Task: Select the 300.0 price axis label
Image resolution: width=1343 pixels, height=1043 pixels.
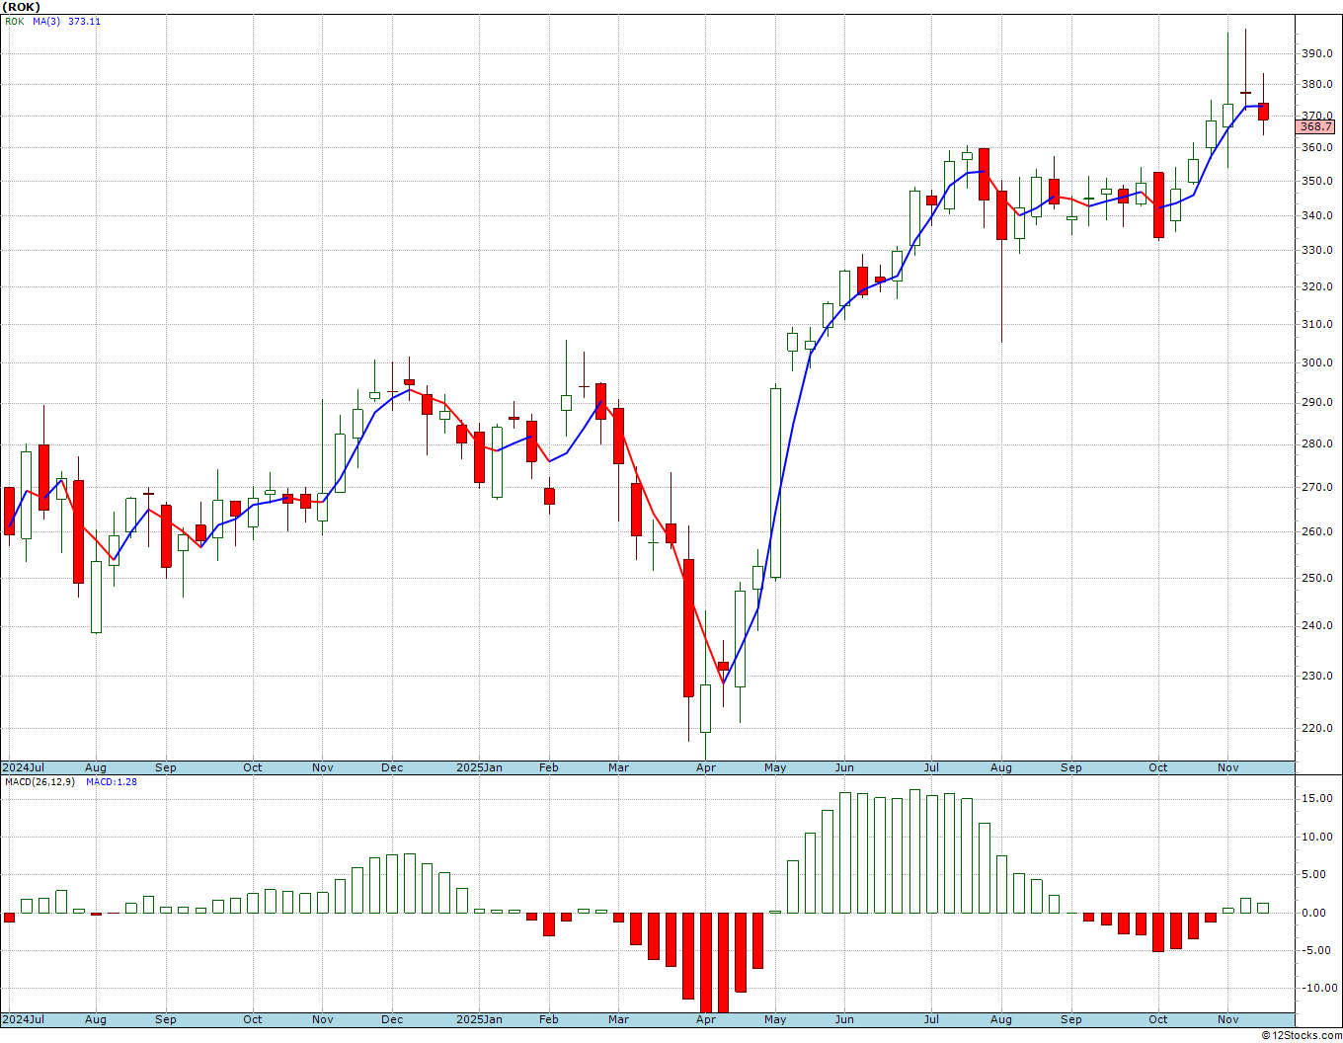Action: pyautogui.click(x=1317, y=362)
